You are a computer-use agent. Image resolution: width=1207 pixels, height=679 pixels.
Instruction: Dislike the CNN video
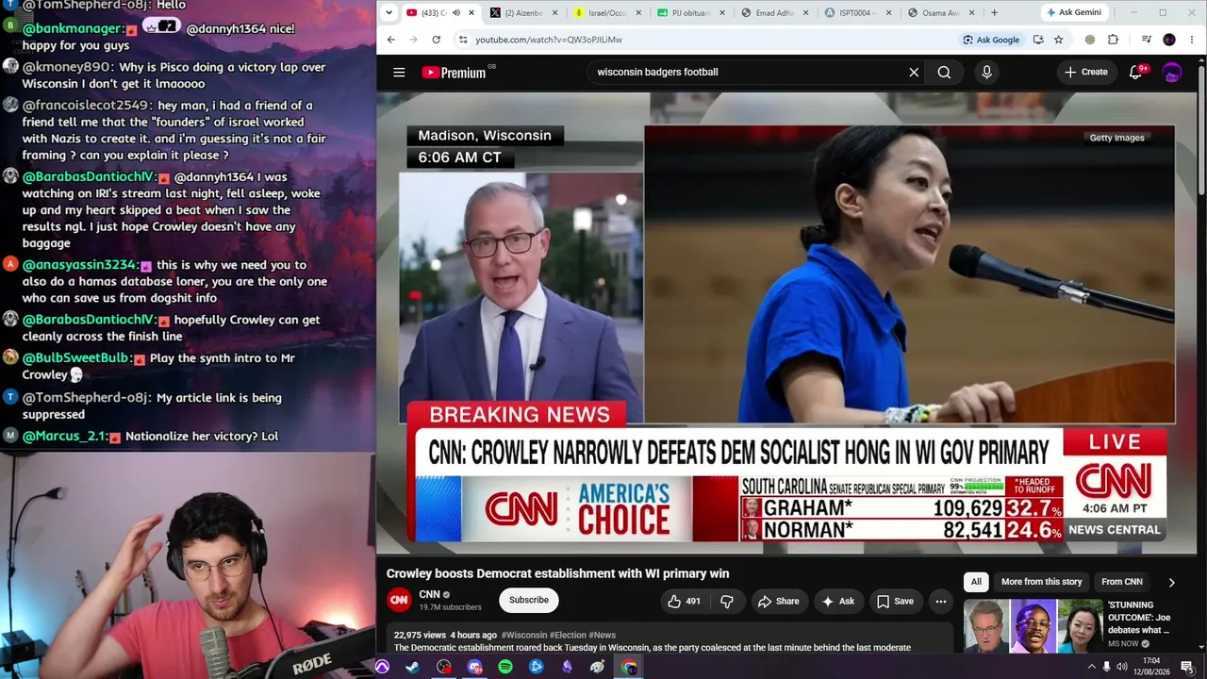727,601
